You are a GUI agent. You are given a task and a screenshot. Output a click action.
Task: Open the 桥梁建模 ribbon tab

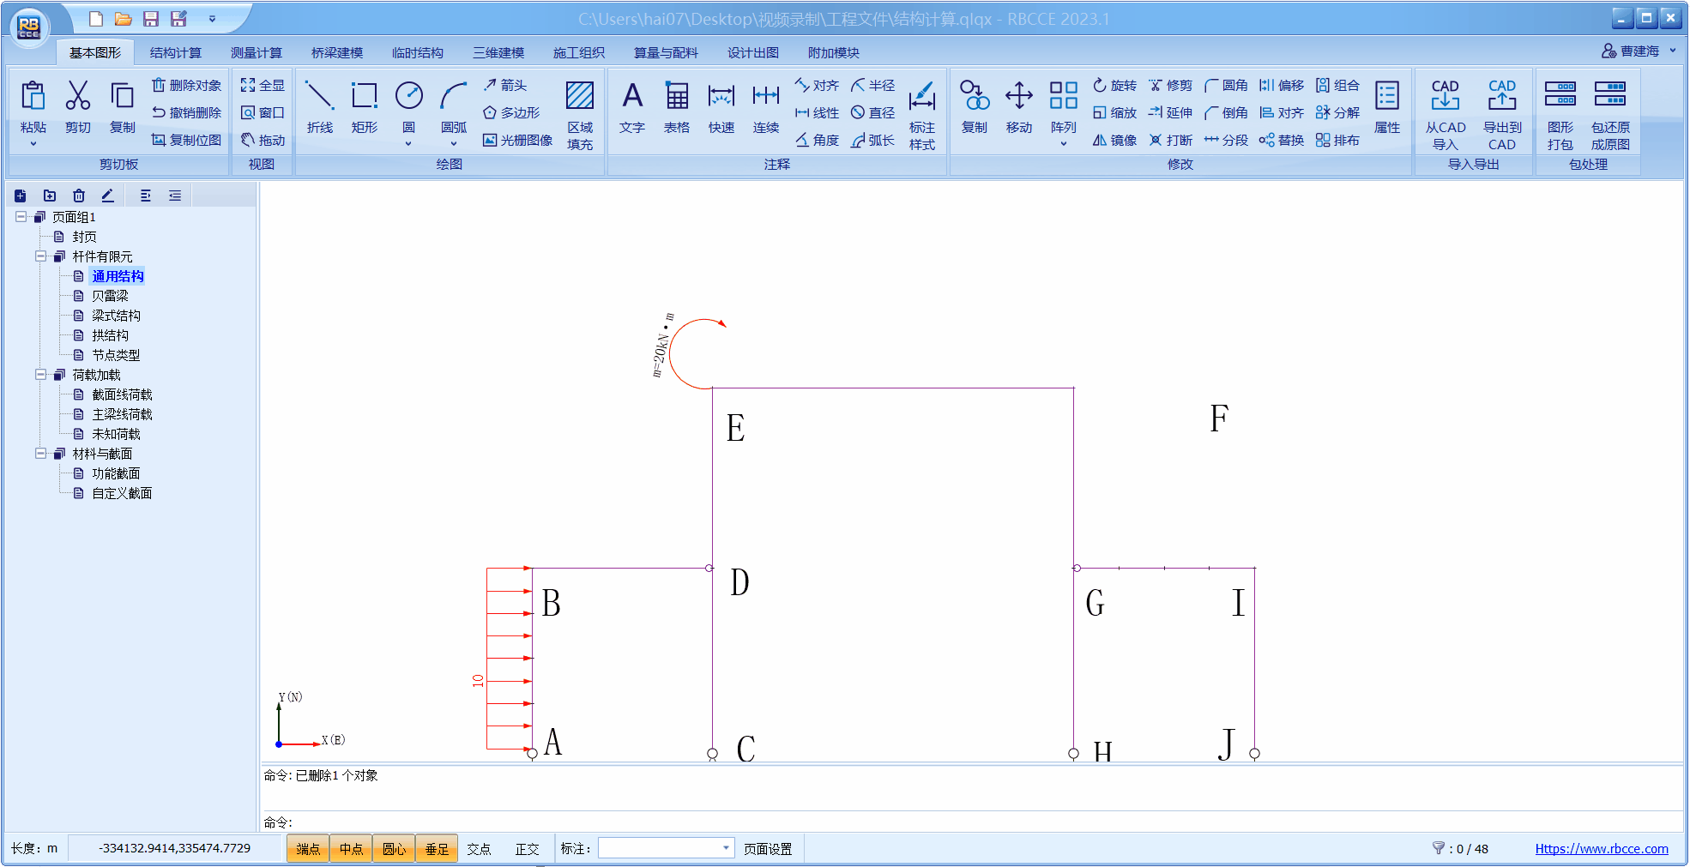[336, 52]
